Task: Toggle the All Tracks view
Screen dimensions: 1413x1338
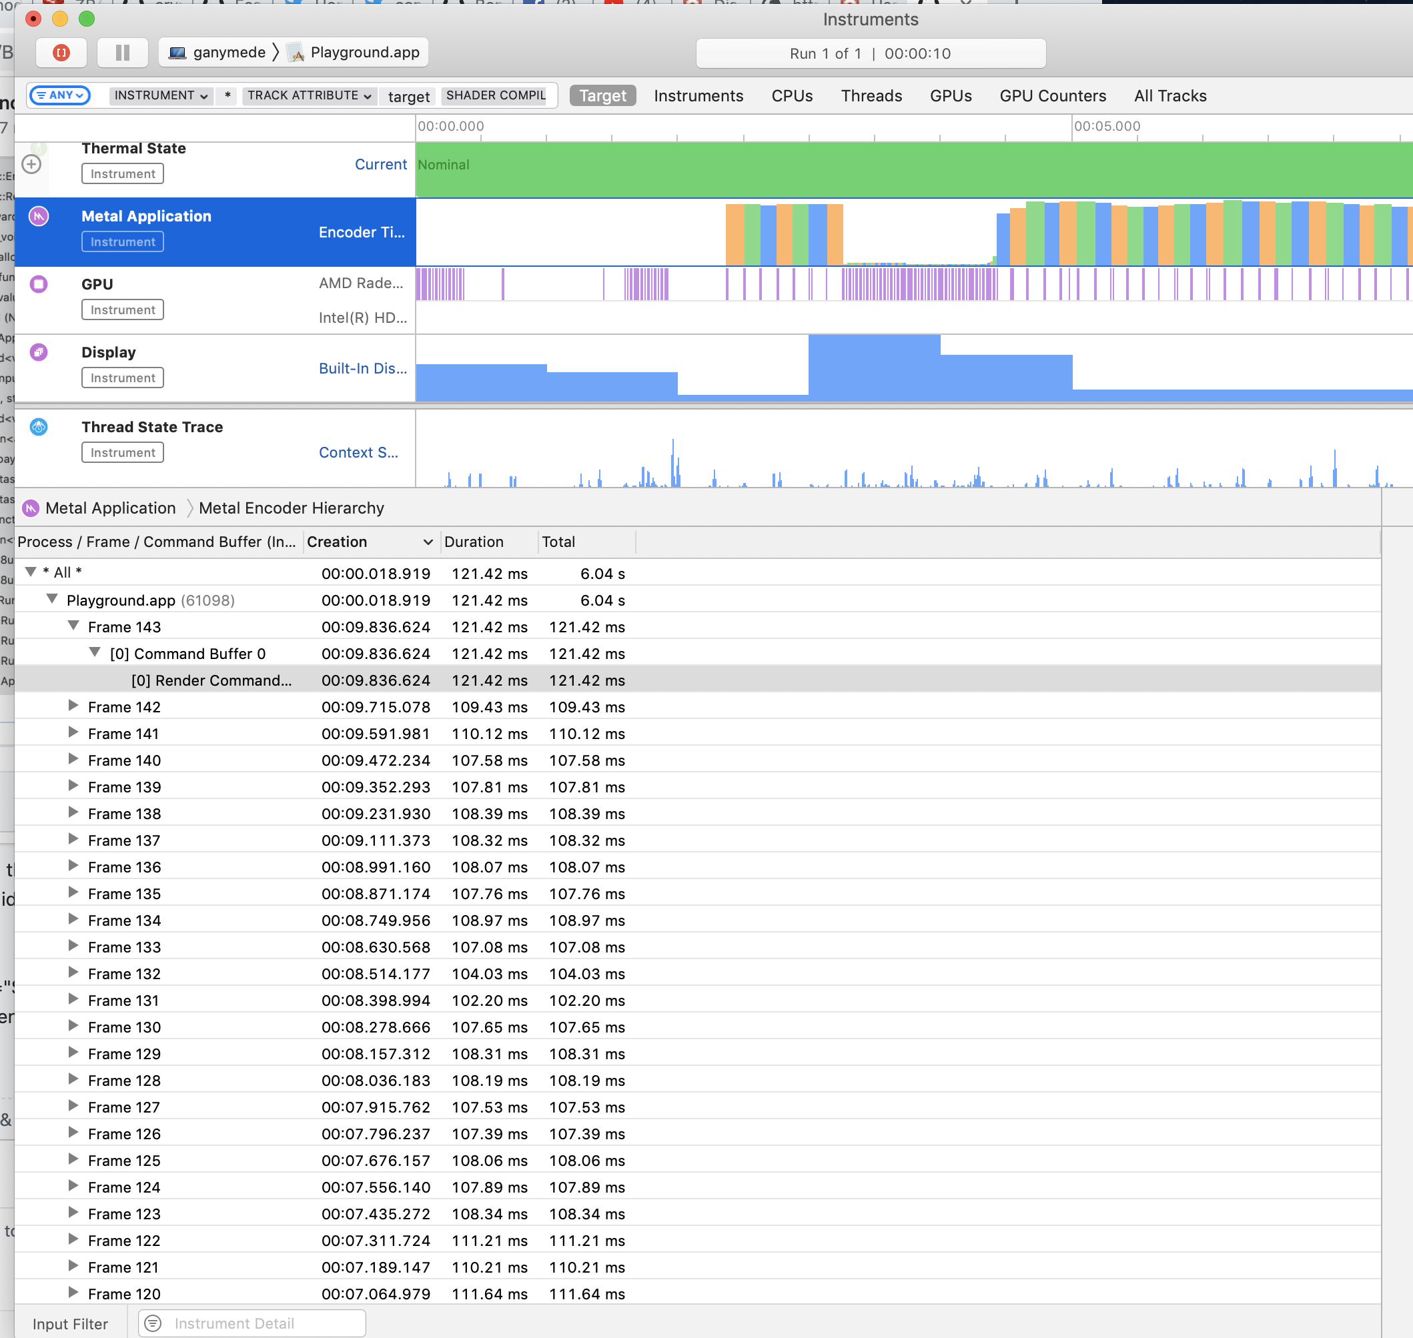Action: (x=1169, y=95)
